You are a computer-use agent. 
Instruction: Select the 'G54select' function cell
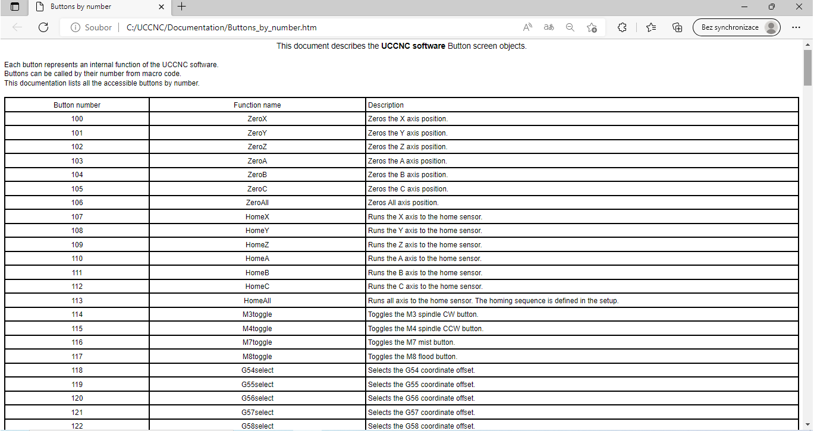pos(257,370)
